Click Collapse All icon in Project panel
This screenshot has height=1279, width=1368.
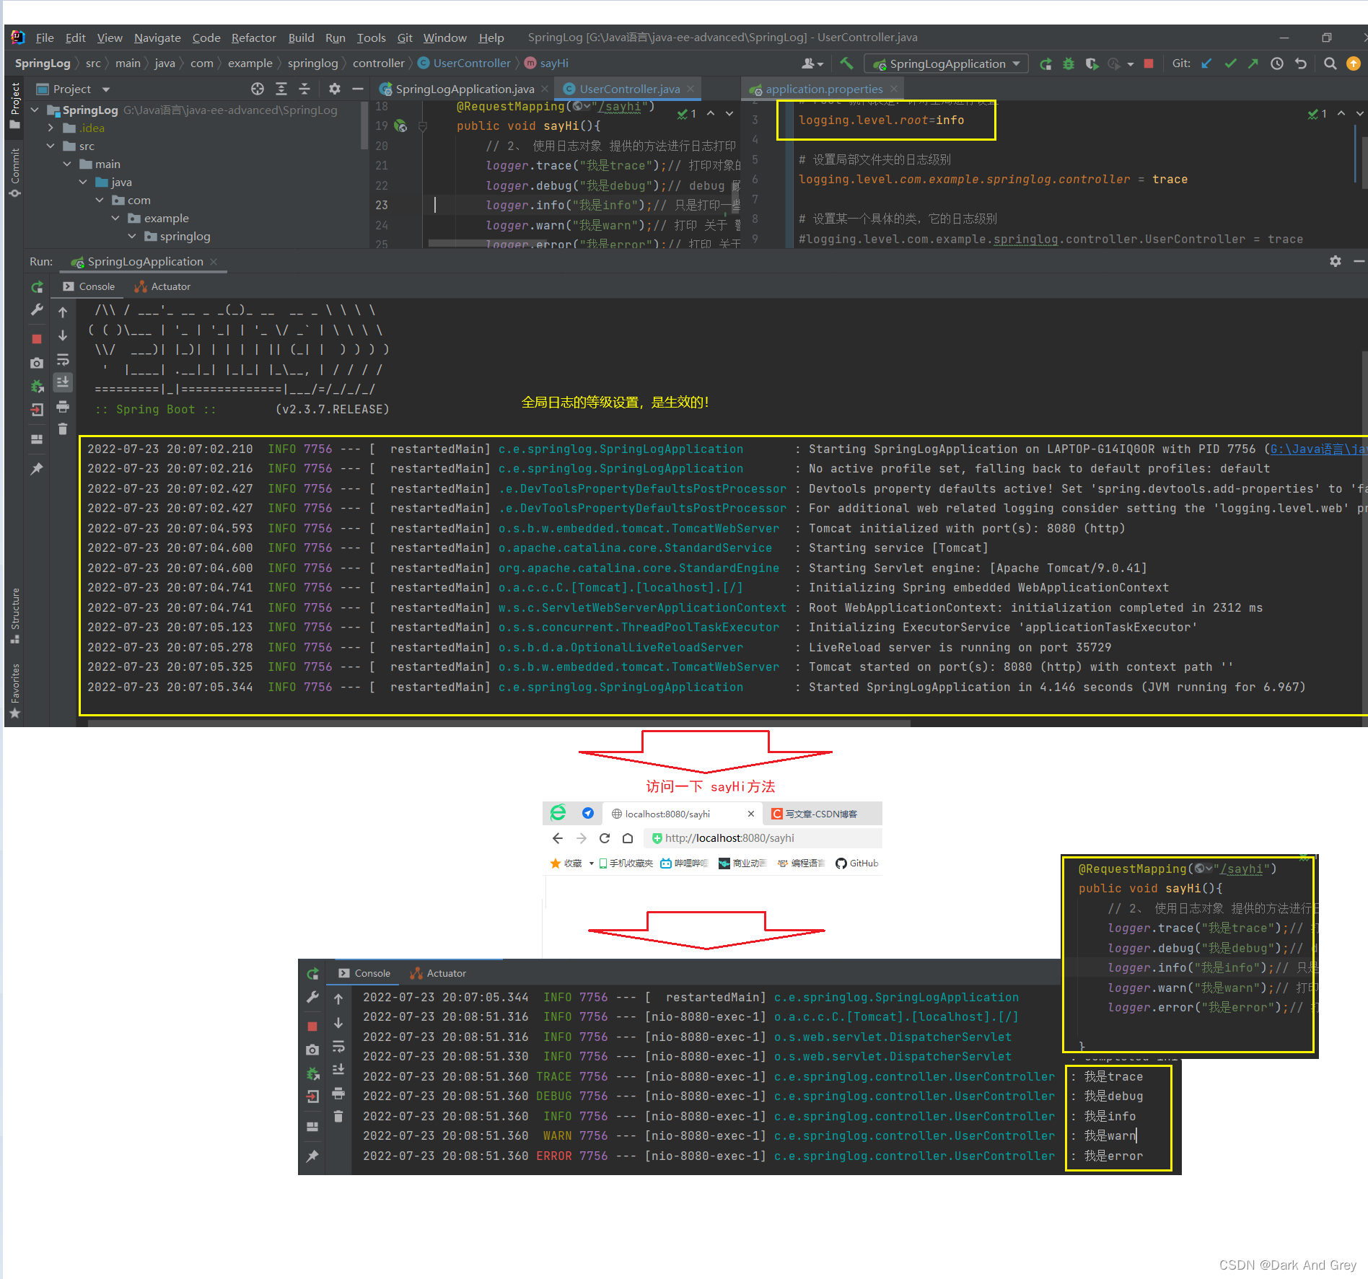pos(304,89)
